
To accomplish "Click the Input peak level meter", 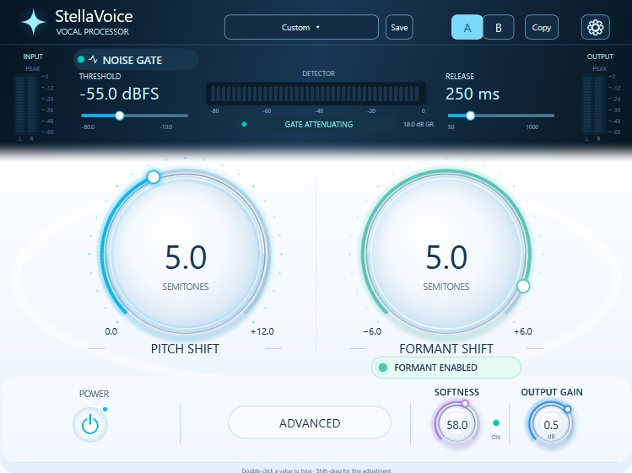I will tap(26, 104).
